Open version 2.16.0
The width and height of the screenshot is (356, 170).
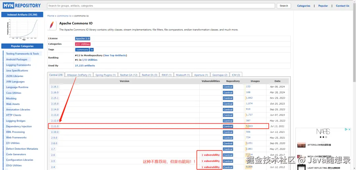click(55, 92)
